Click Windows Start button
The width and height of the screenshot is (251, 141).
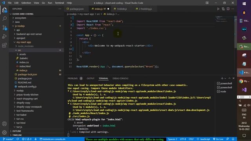coord(244,4)
